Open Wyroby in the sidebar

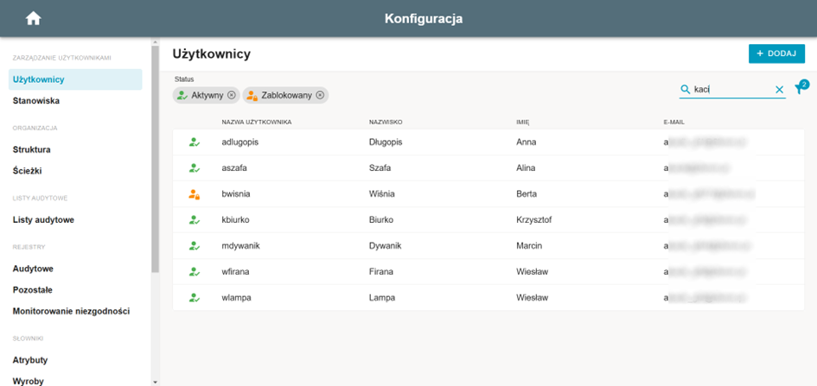pyautogui.click(x=29, y=381)
